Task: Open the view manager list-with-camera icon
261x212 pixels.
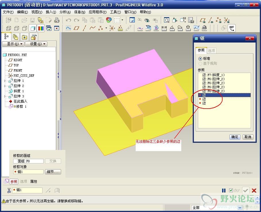Action: tap(191, 20)
